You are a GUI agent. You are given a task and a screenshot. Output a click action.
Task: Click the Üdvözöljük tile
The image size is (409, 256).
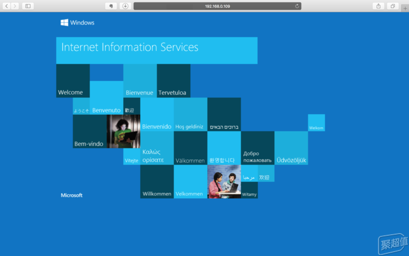291,148
